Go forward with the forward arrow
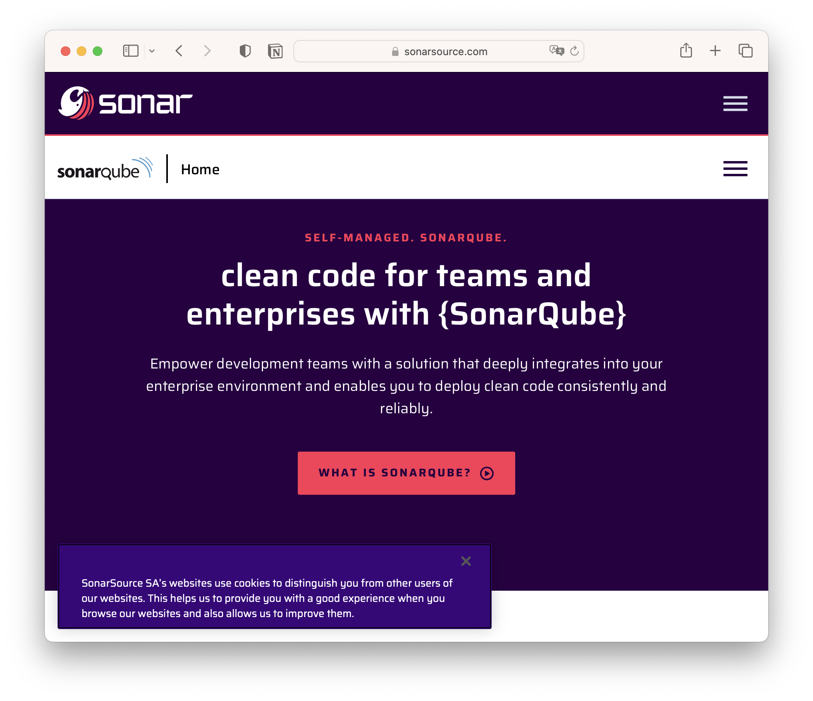This screenshot has width=813, height=701. (x=207, y=51)
